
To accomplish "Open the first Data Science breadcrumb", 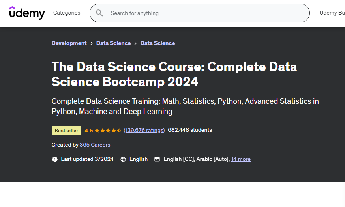I will (113, 43).
